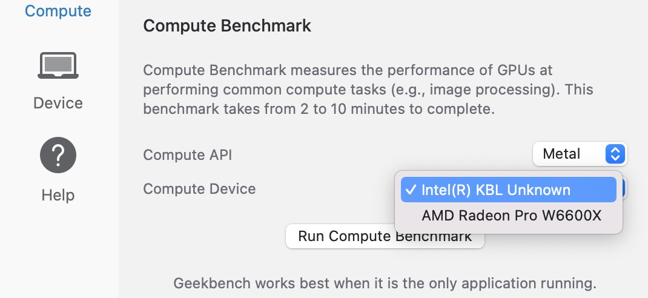This screenshot has width=648, height=298.
Task: Click the Help label in the sidebar
Action: [58, 195]
